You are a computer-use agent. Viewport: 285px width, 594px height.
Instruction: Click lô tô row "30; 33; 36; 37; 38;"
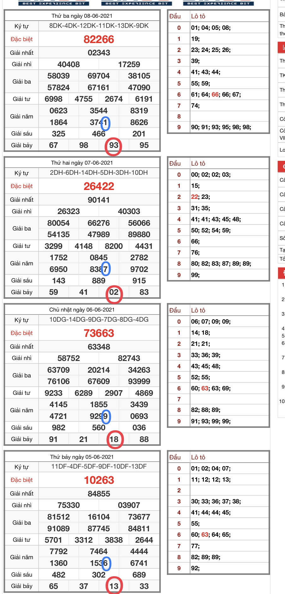[216, 501]
